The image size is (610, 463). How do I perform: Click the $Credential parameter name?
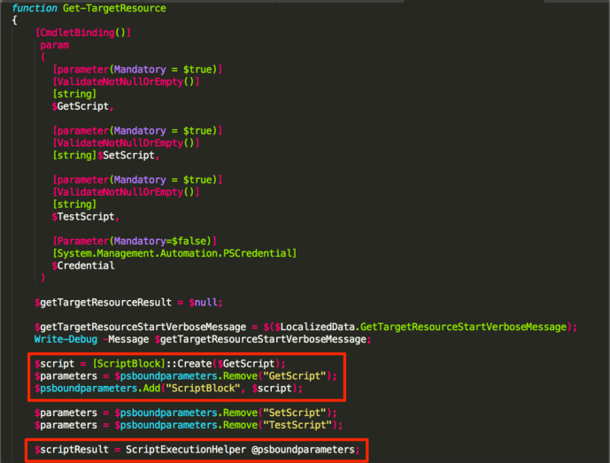pos(83,266)
